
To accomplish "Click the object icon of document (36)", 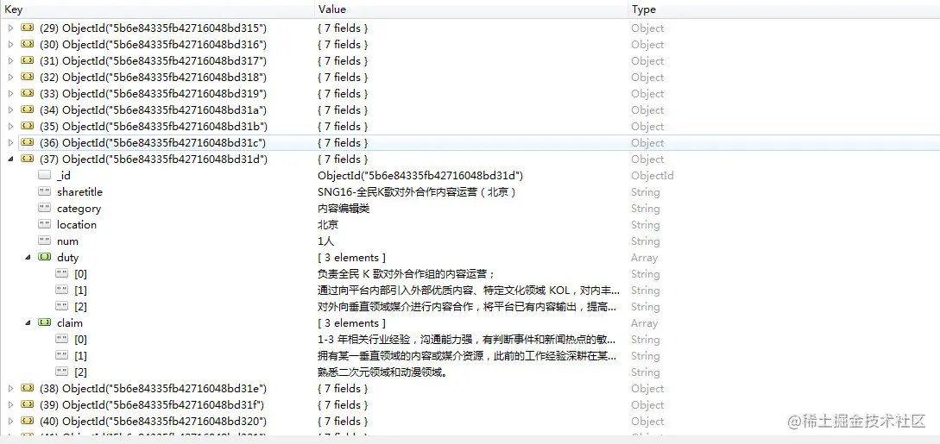I will pyautogui.click(x=27, y=142).
